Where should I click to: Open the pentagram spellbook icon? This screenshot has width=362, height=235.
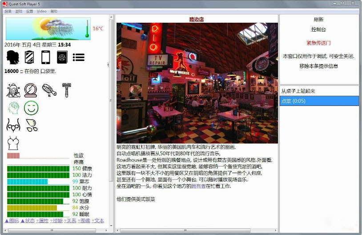click(62, 57)
